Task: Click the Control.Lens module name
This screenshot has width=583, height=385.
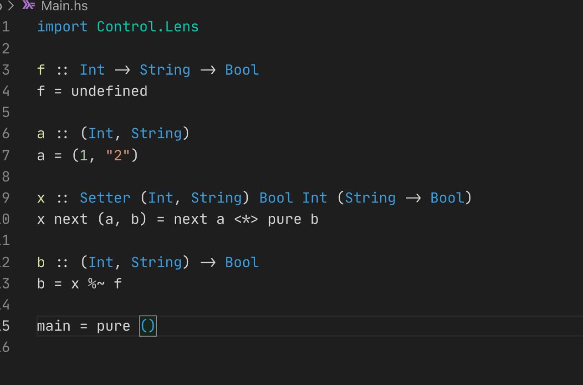Action: click(148, 26)
